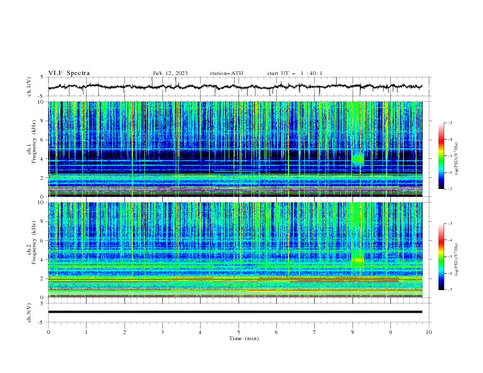Click time axis tick label '8'

click(352, 332)
